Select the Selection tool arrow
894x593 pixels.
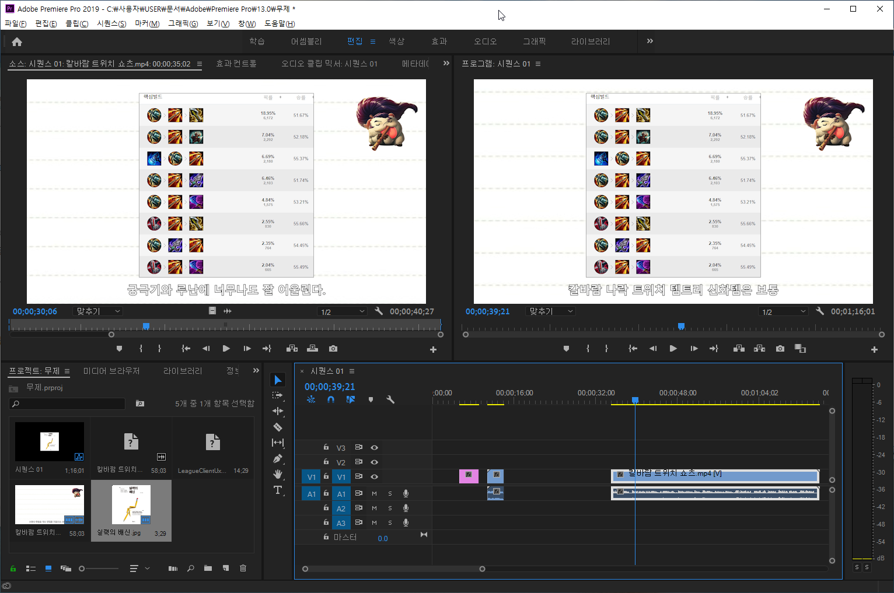click(x=278, y=380)
